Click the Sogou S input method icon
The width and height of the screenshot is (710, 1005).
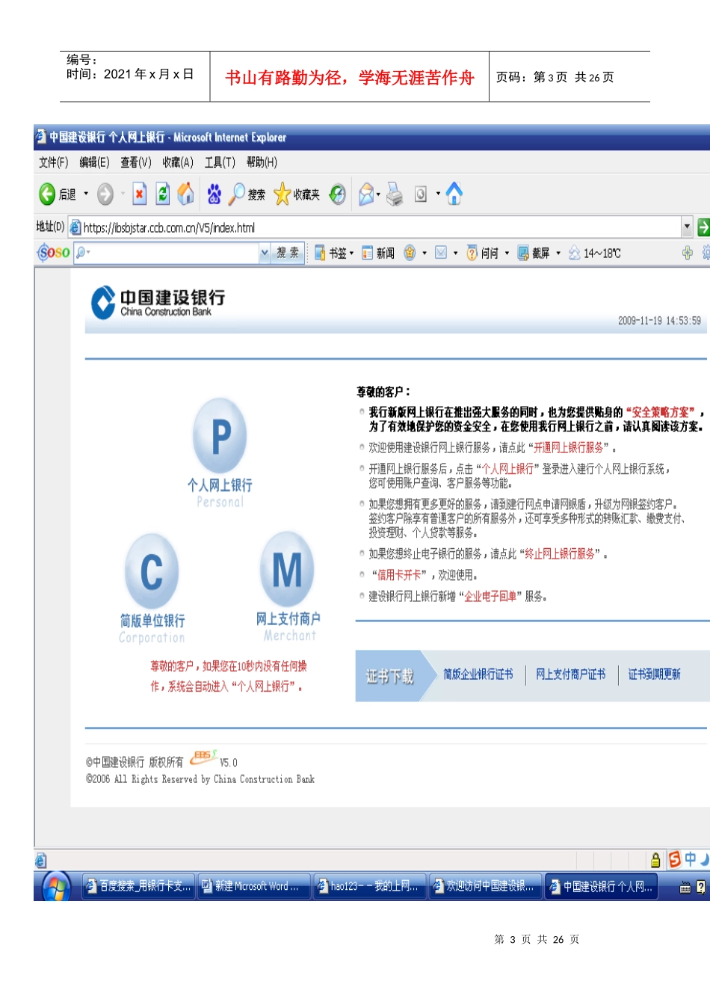tap(675, 859)
